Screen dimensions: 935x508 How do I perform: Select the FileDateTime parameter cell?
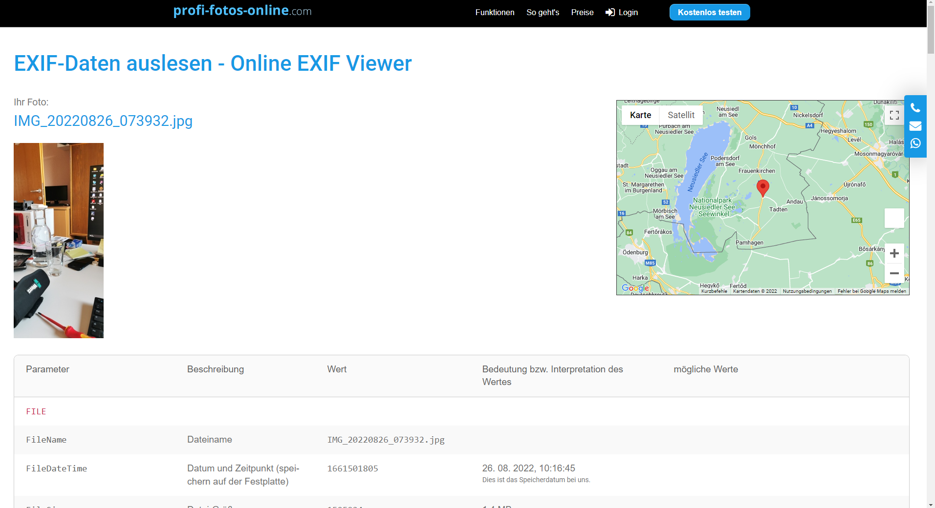(56, 468)
